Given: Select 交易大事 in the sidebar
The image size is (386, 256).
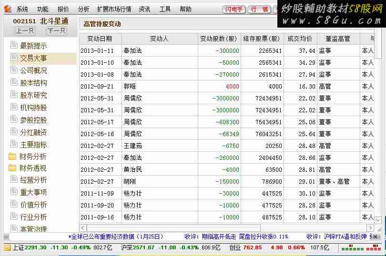Looking at the screenshot, I should pyautogui.click(x=33, y=58).
